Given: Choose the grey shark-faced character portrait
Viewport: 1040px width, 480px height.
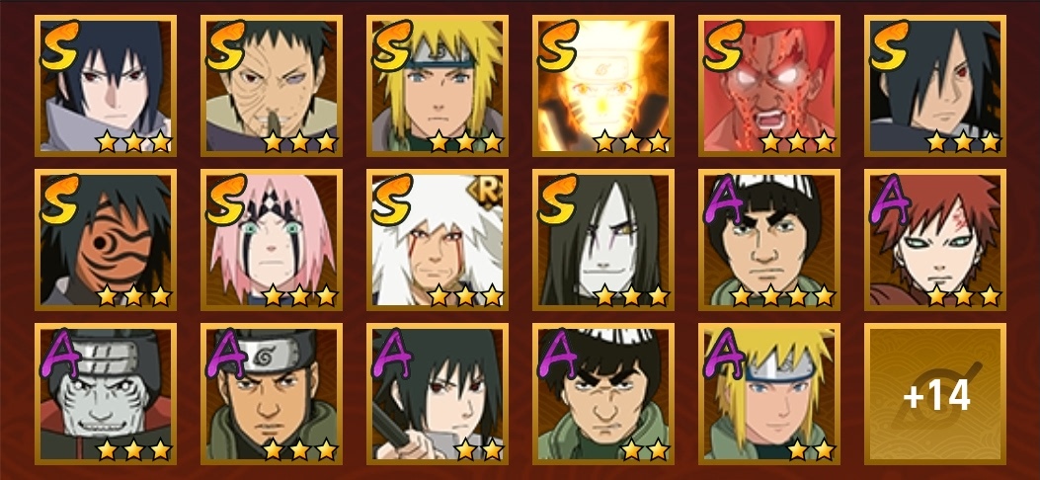Looking at the screenshot, I should tap(106, 394).
